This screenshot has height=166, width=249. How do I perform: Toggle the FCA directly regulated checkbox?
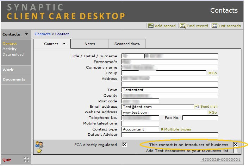(x=124, y=145)
